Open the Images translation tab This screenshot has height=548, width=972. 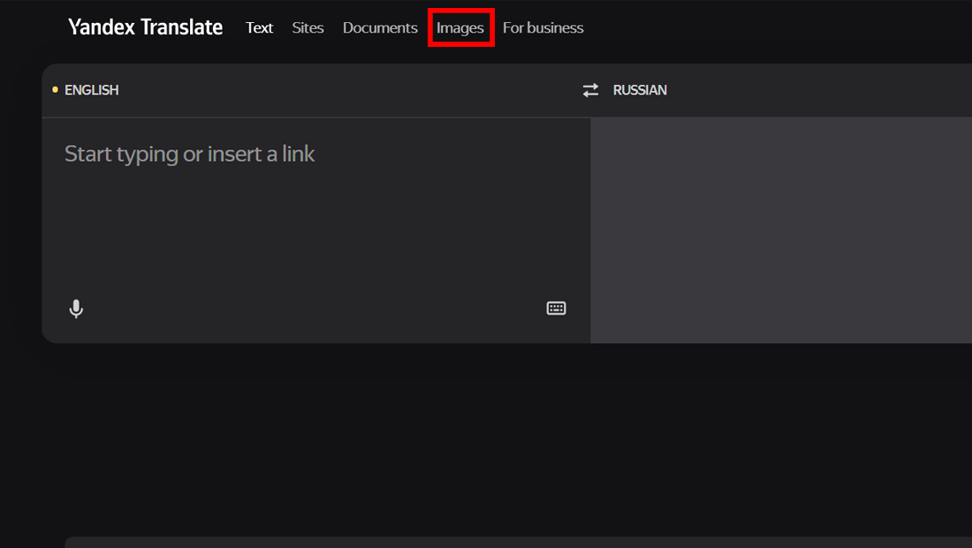tap(460, 28)
